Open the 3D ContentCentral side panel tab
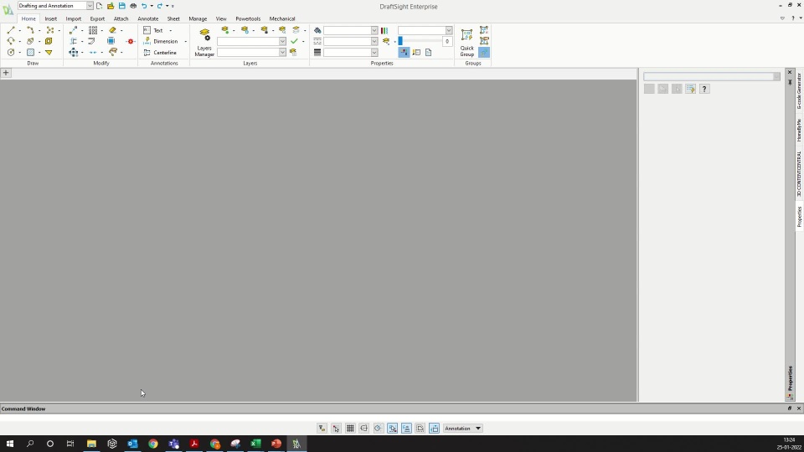The height and width of the screenshot is (452, 804). click(x=799, y=174)
